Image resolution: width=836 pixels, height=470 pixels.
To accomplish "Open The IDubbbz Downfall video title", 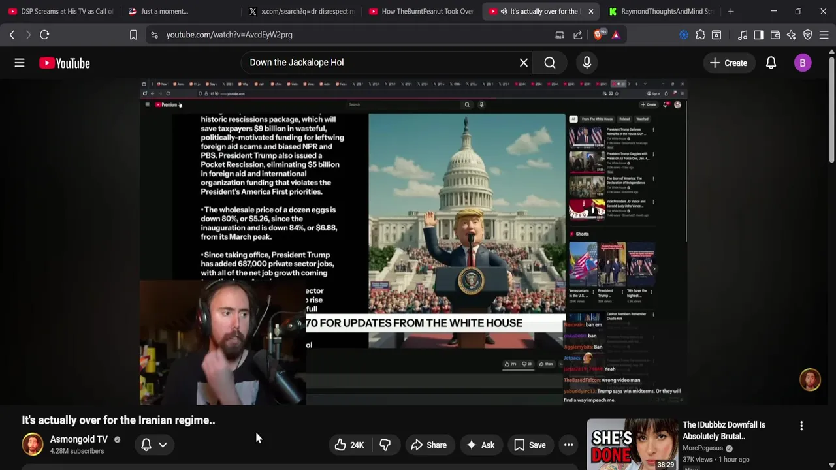I will [x=724, y=430].
